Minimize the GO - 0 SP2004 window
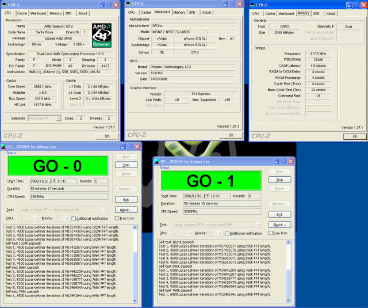Image resolution: width=368 pixels, height=308 pixels. (123, 147)
